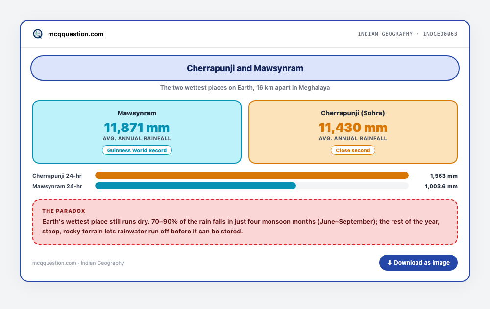The image size is (490, 309).
Task: Click the footer mcqquestion.com · Indian Geography text
Action: pyautogui.click(x=78, y=263)
